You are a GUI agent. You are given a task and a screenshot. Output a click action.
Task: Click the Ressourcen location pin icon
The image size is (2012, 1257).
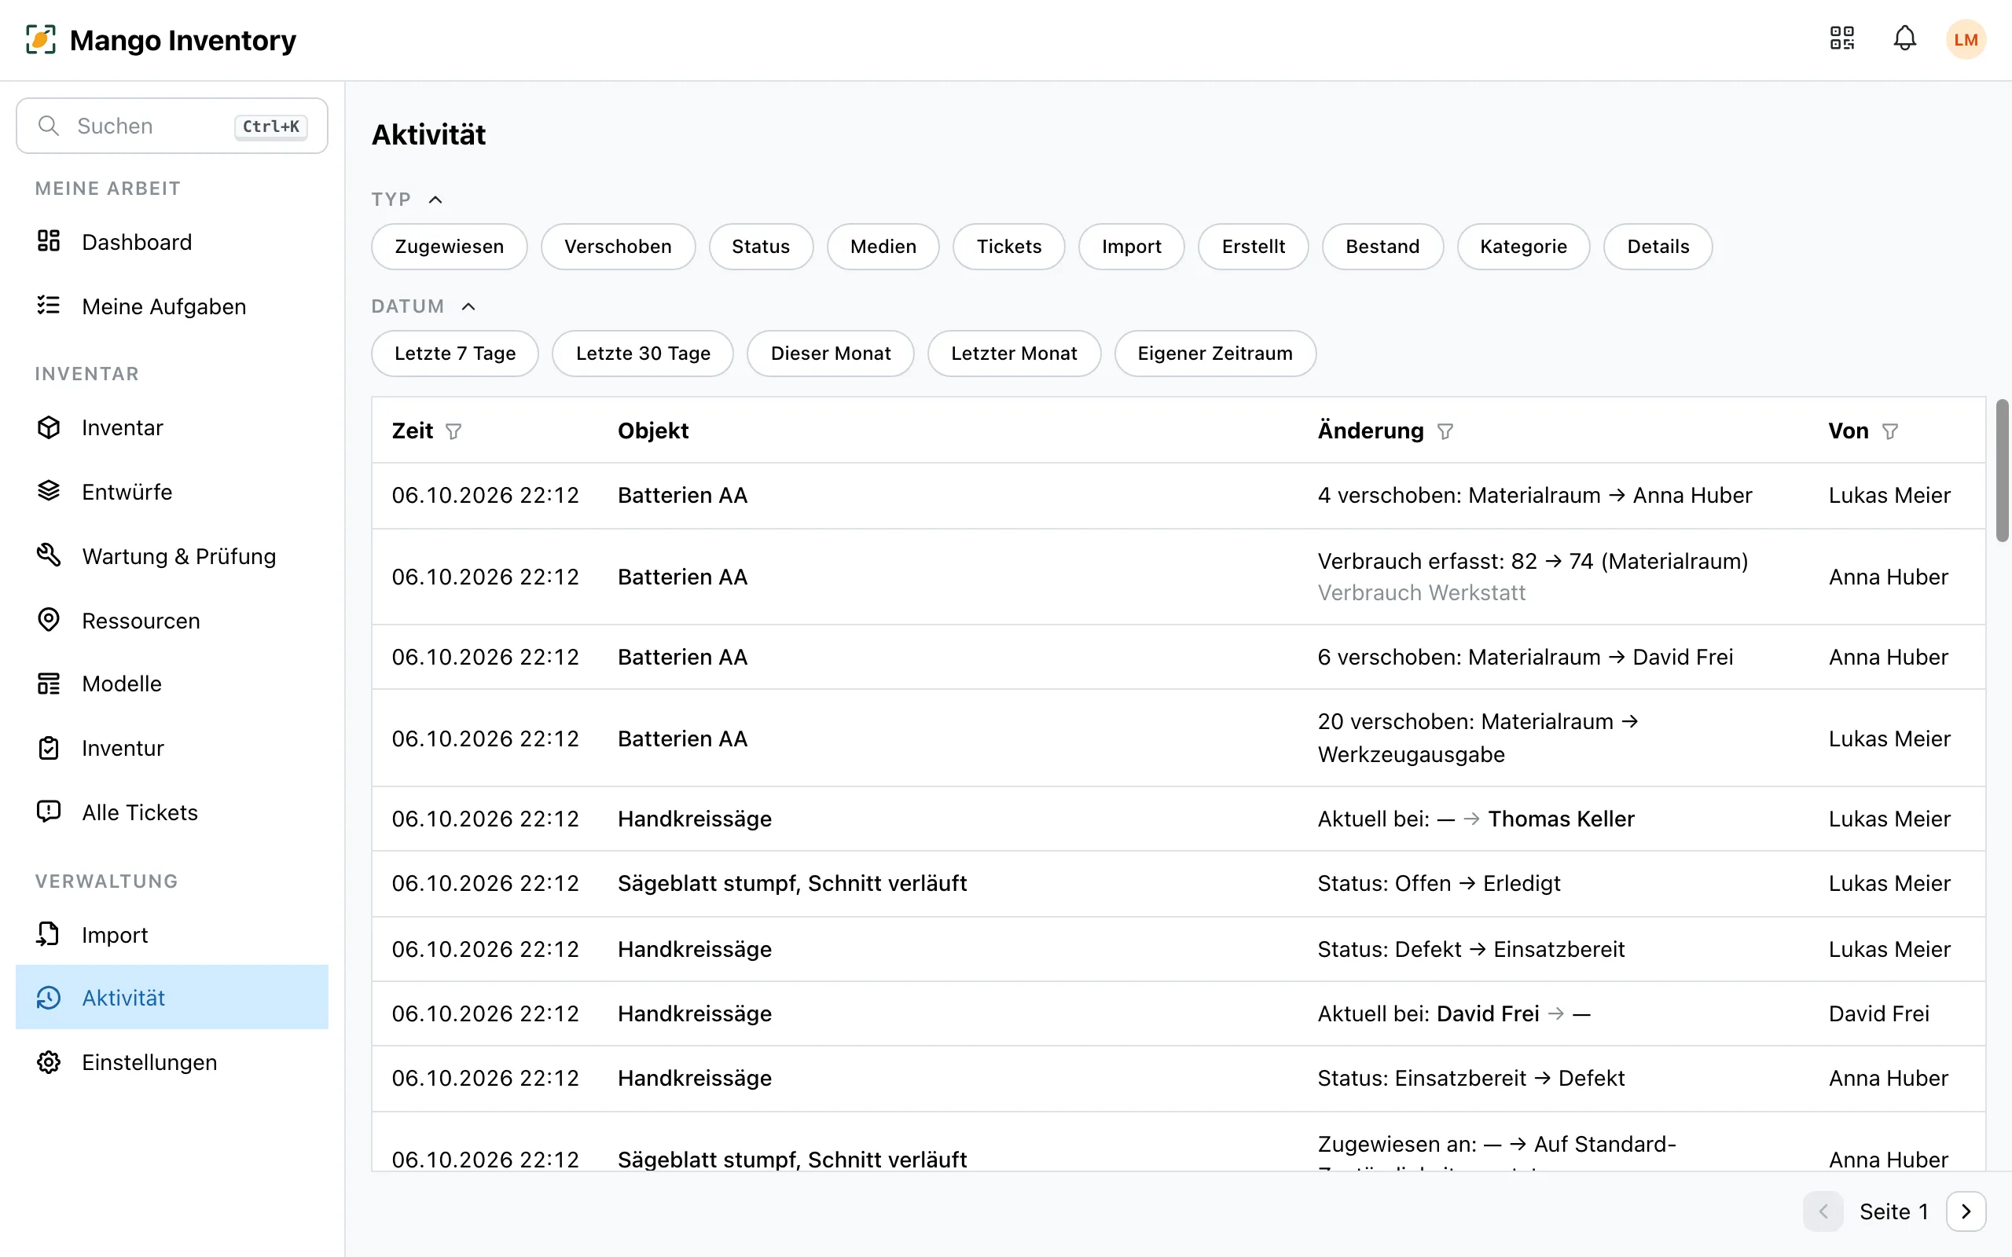coord(49,619)
